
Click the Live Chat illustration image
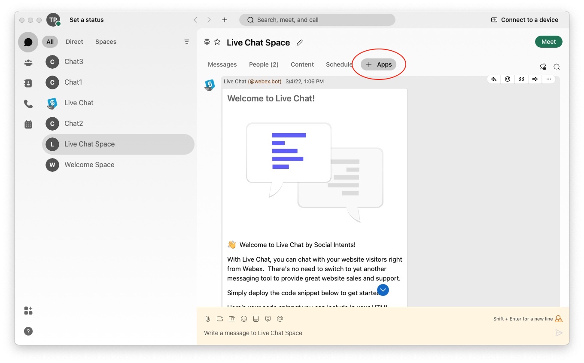(x=314, y=172)
